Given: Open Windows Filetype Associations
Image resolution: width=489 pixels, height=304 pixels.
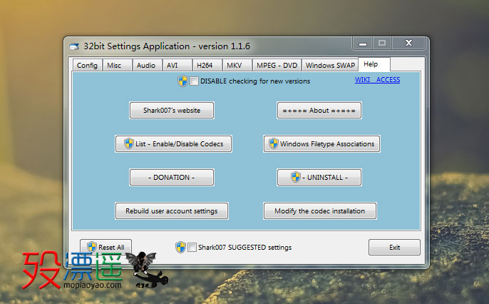Looking at the screenshot, I should [321, 144].
